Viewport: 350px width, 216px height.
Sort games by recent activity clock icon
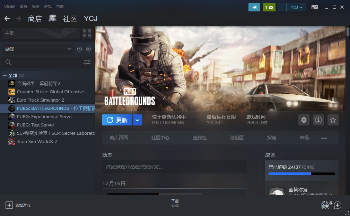tap(79, 49)
